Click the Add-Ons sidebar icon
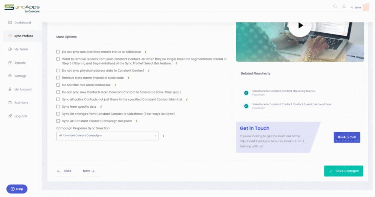Screen dimensions: 375x197 pos(10,103)
